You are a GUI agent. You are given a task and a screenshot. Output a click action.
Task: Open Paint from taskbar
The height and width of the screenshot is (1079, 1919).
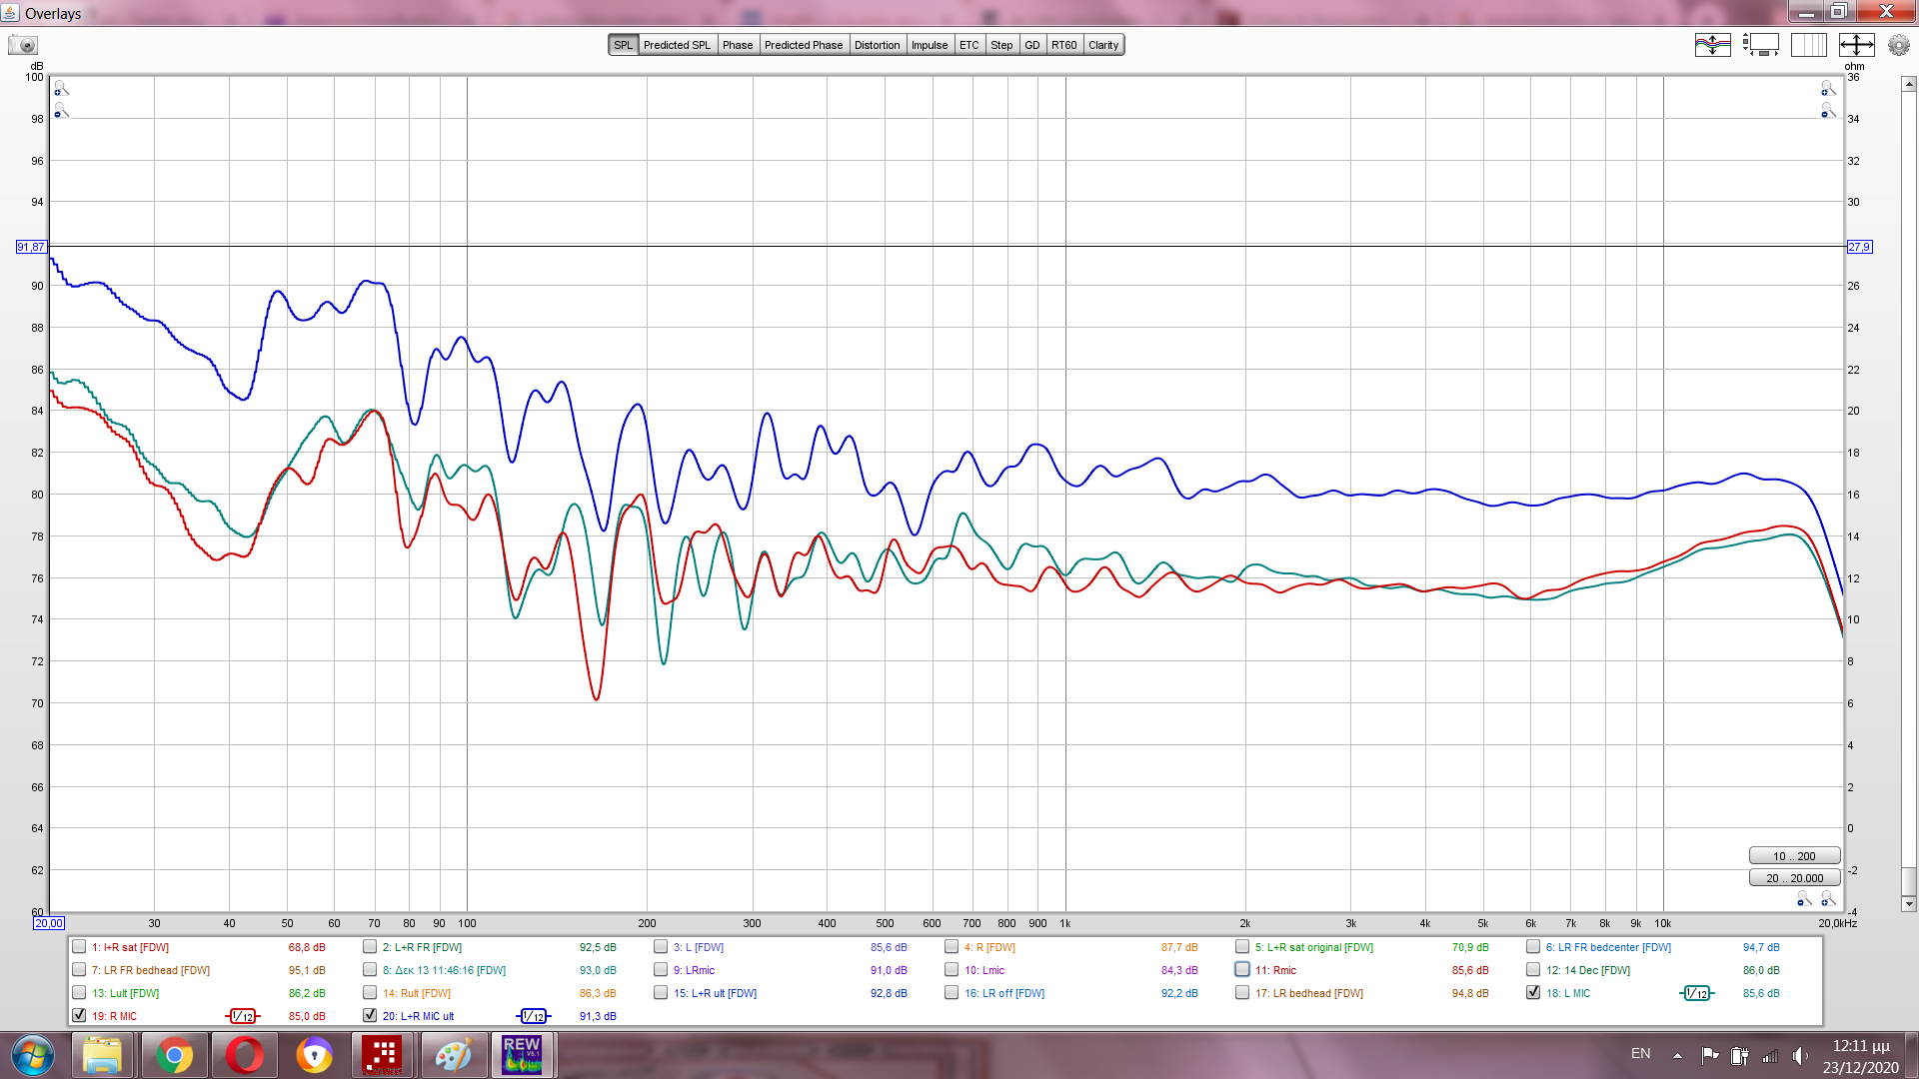click(453, 1055)
